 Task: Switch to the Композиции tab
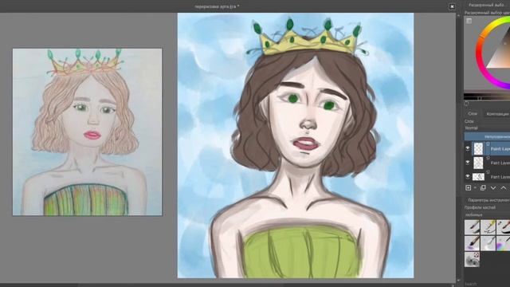coord(497,113)
